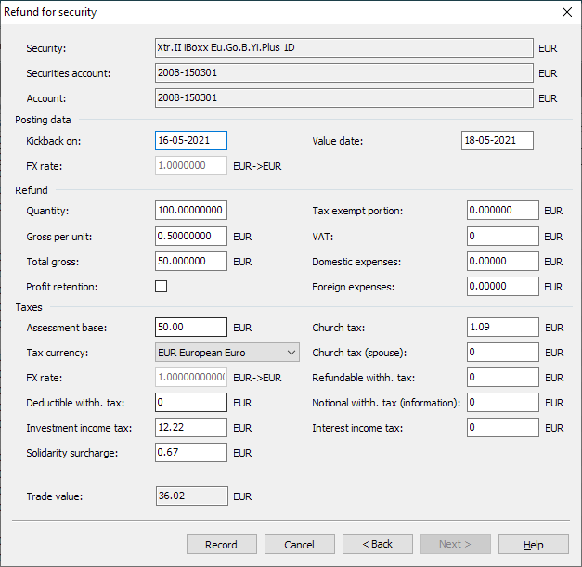Edit the Deductible withh. tax field
582x567 pixels.
[191, 403]
